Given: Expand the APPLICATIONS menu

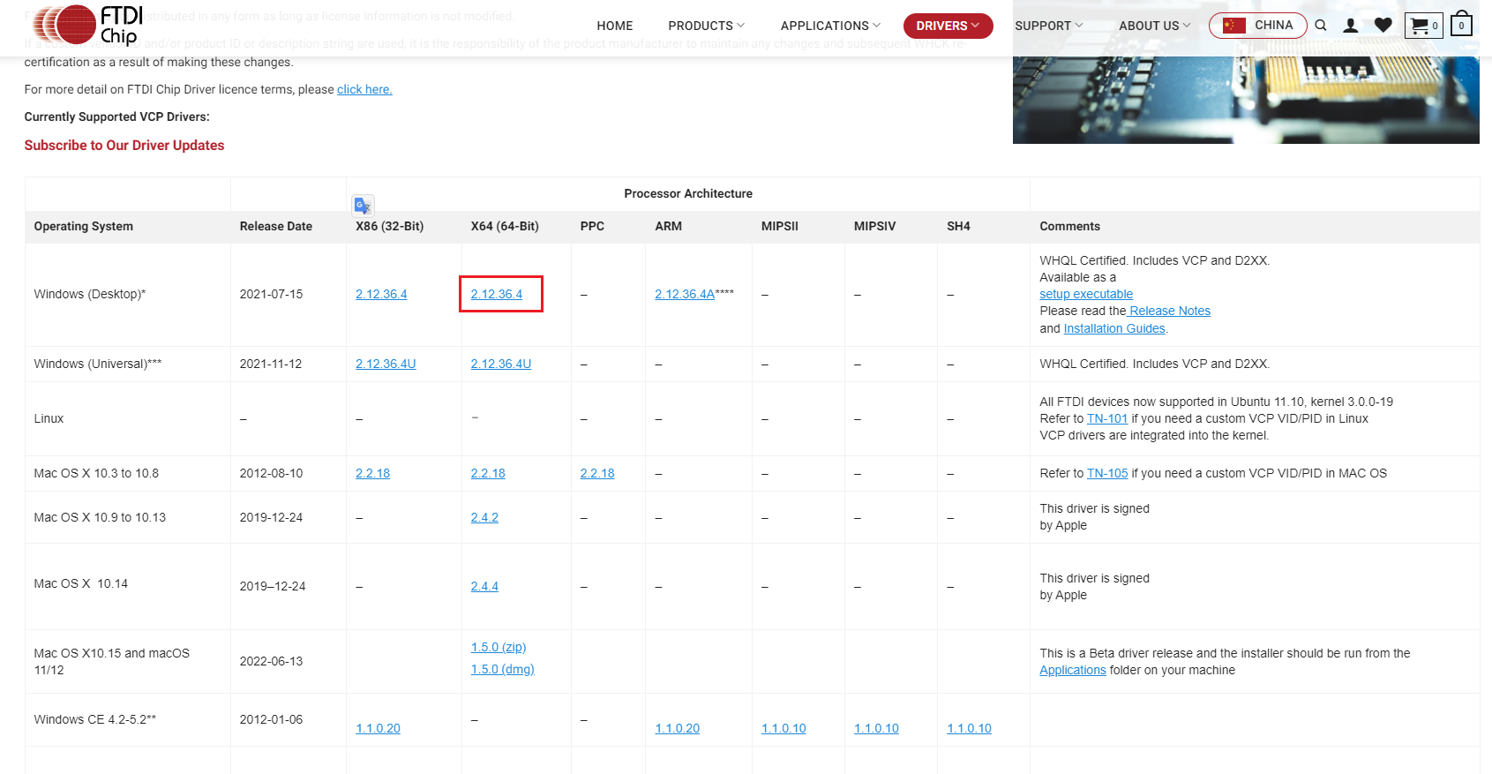Looking at the screenshot, I should [x=830, y=26].
